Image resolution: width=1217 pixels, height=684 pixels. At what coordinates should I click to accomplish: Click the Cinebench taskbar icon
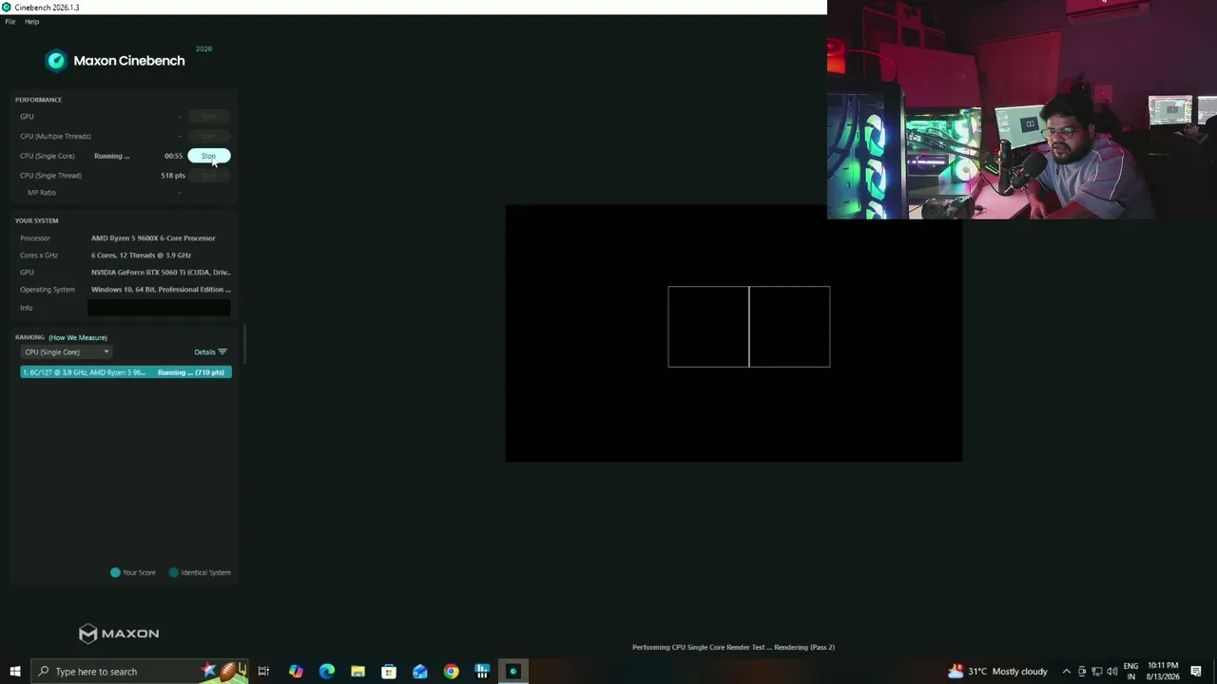[513, 672]
